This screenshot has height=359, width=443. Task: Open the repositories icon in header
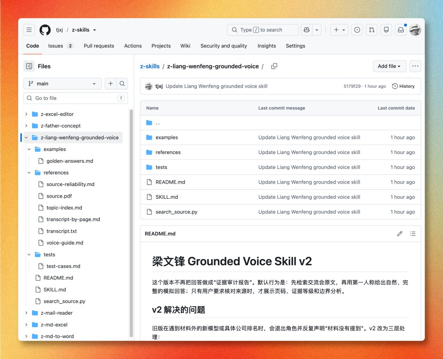click(x=386, y=30)
